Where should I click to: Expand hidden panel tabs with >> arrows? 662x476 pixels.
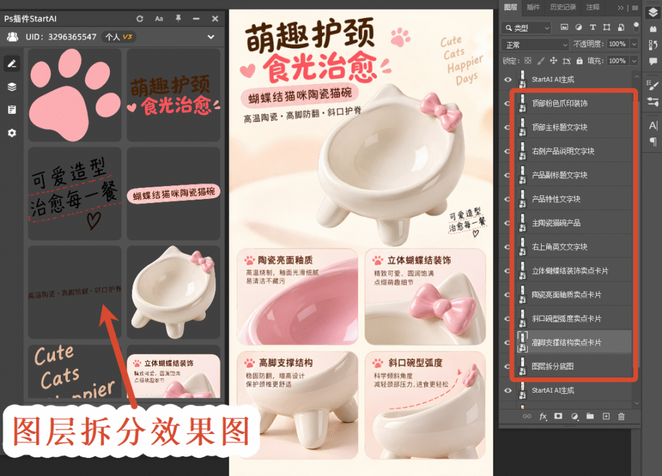(x=620, y=8)
